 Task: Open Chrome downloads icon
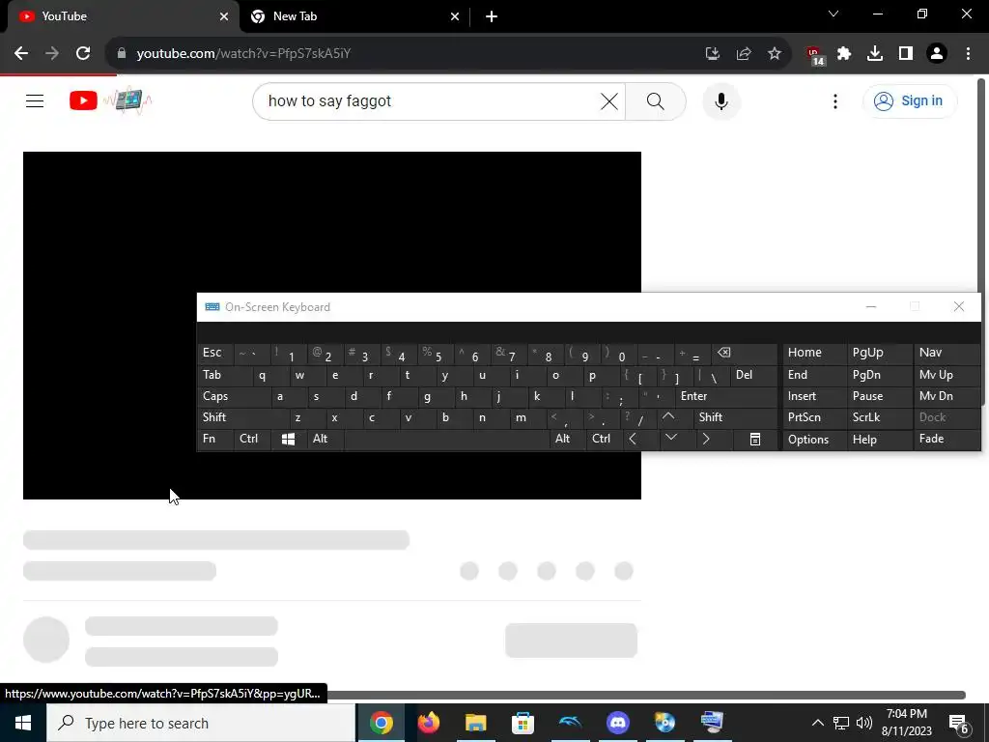(875, 54)
